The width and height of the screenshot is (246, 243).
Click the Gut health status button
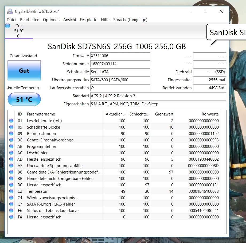coord(24,71)
